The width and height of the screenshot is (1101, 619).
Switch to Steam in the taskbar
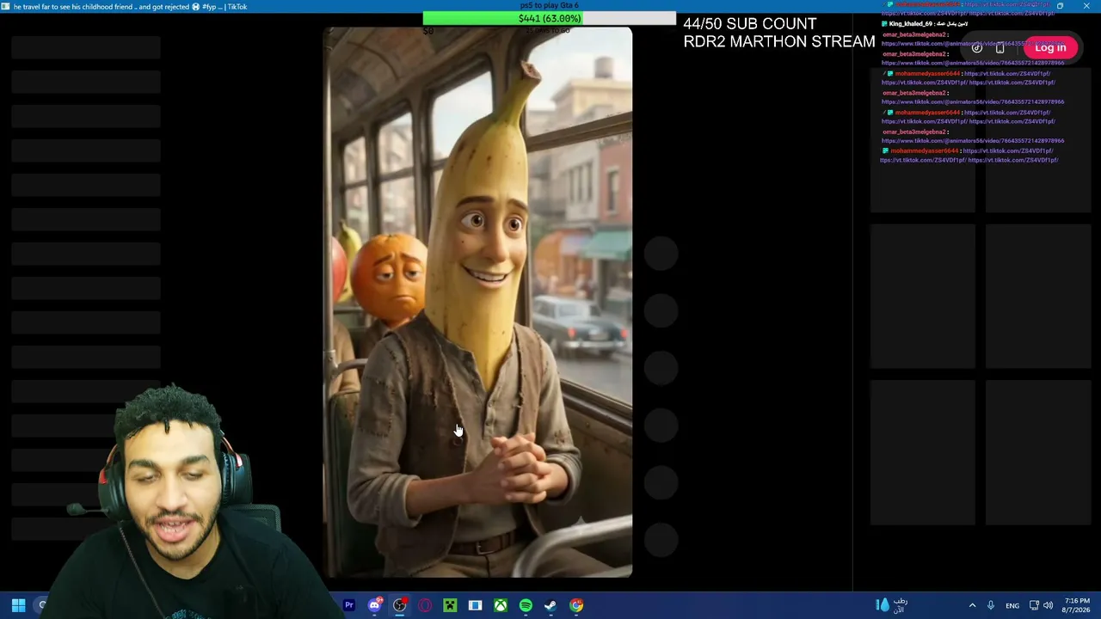[x=550, y=605]
